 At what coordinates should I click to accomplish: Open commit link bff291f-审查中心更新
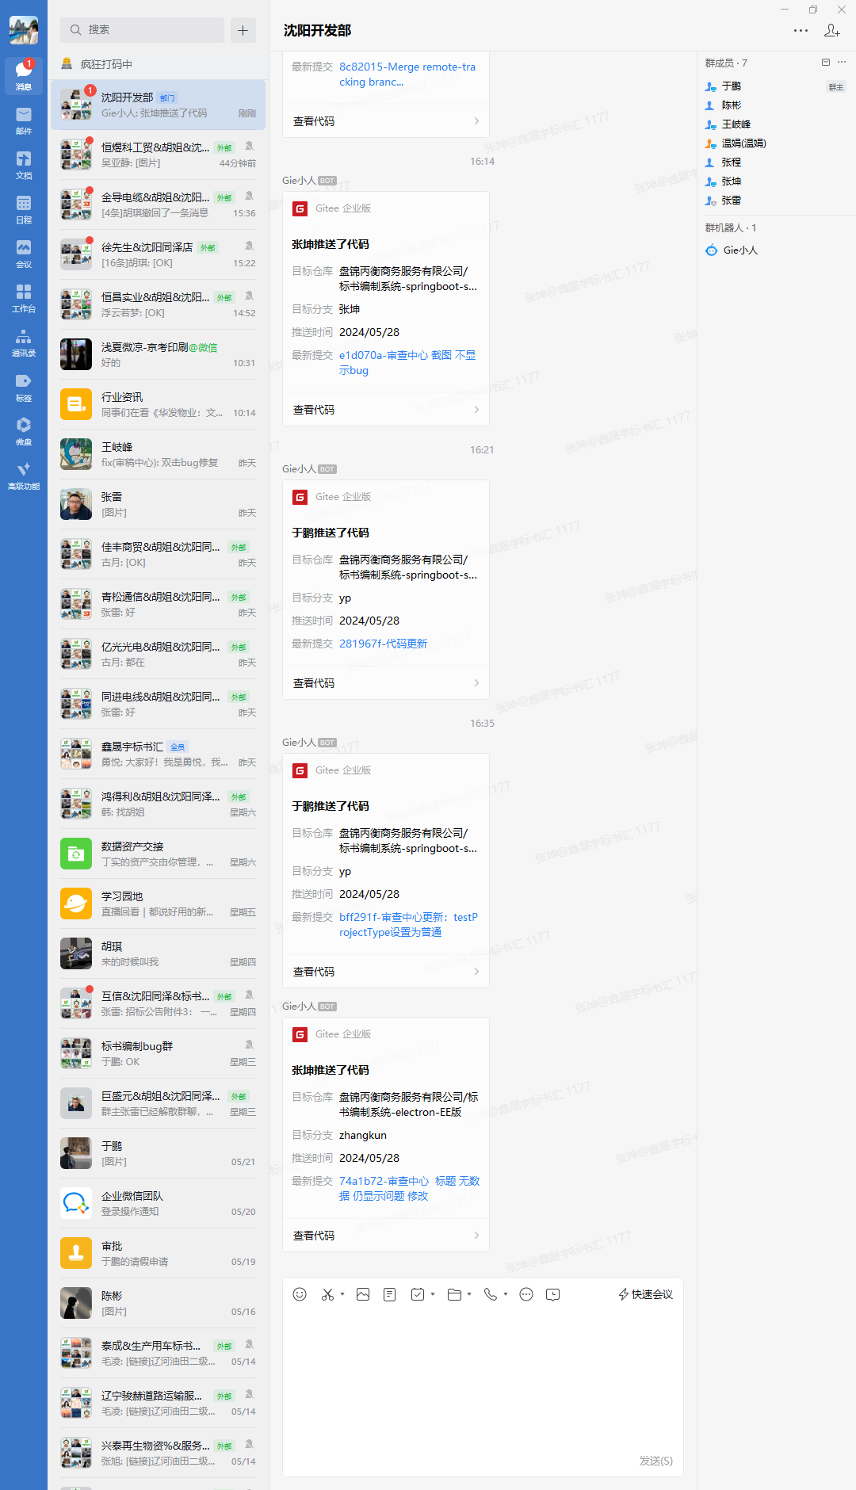(409, 925)
